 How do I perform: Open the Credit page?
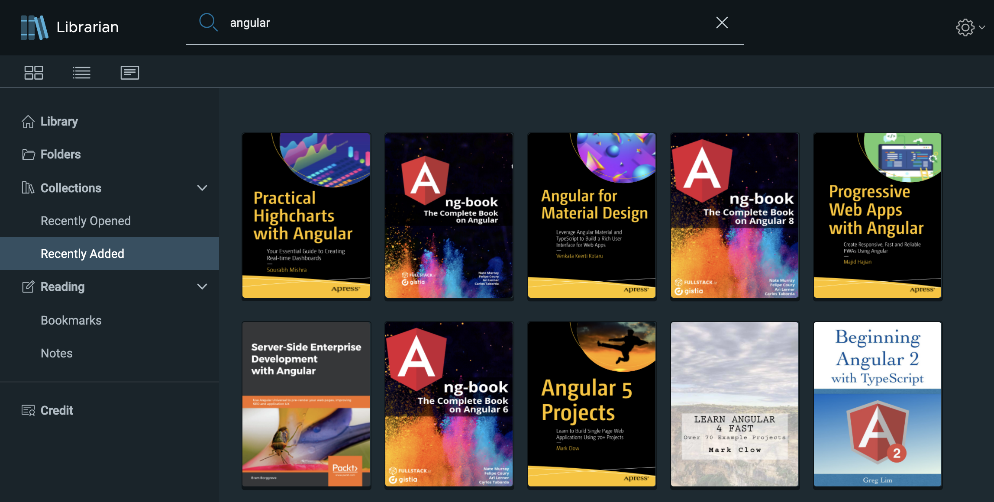[x=56, y=410]
